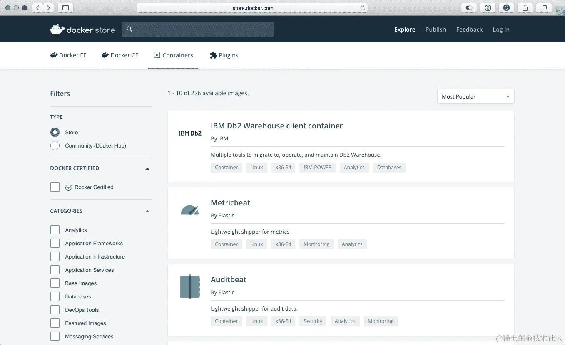Click "By IBM" publisher text
Viewport: 565px width, 345px height.
coord(219,138)
